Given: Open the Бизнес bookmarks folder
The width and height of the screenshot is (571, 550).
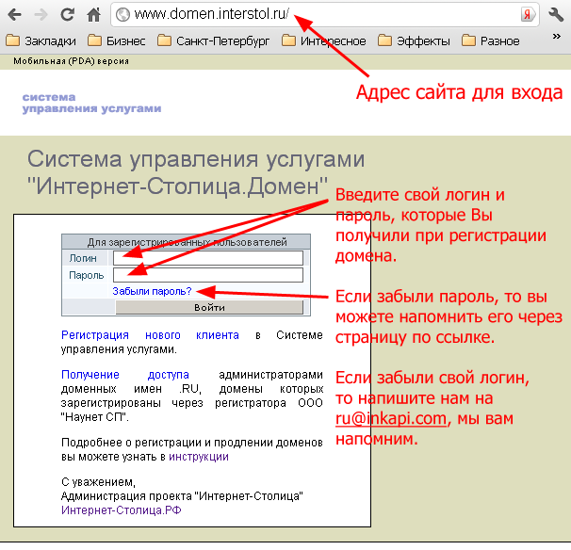Looking at the screenshot, I should click(117, 40).
